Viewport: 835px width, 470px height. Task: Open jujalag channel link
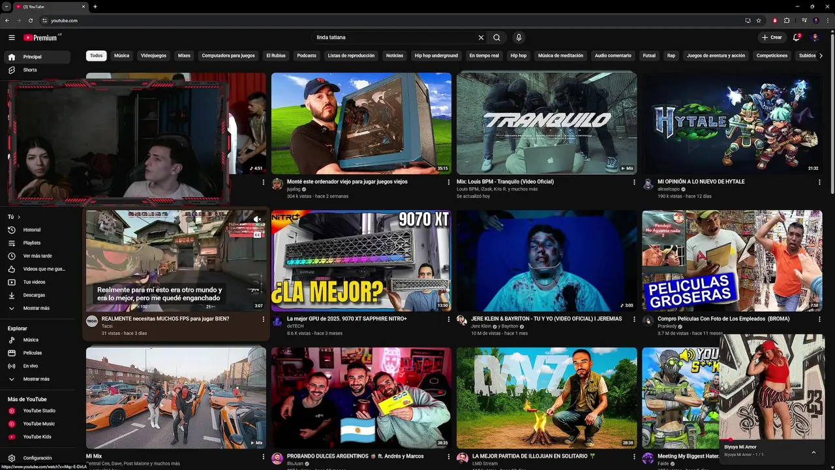click(294, 189)
